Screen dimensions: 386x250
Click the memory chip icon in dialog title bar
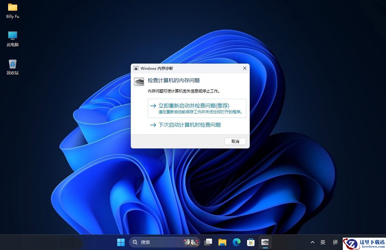pyautogui.click(x=136, y=68)
